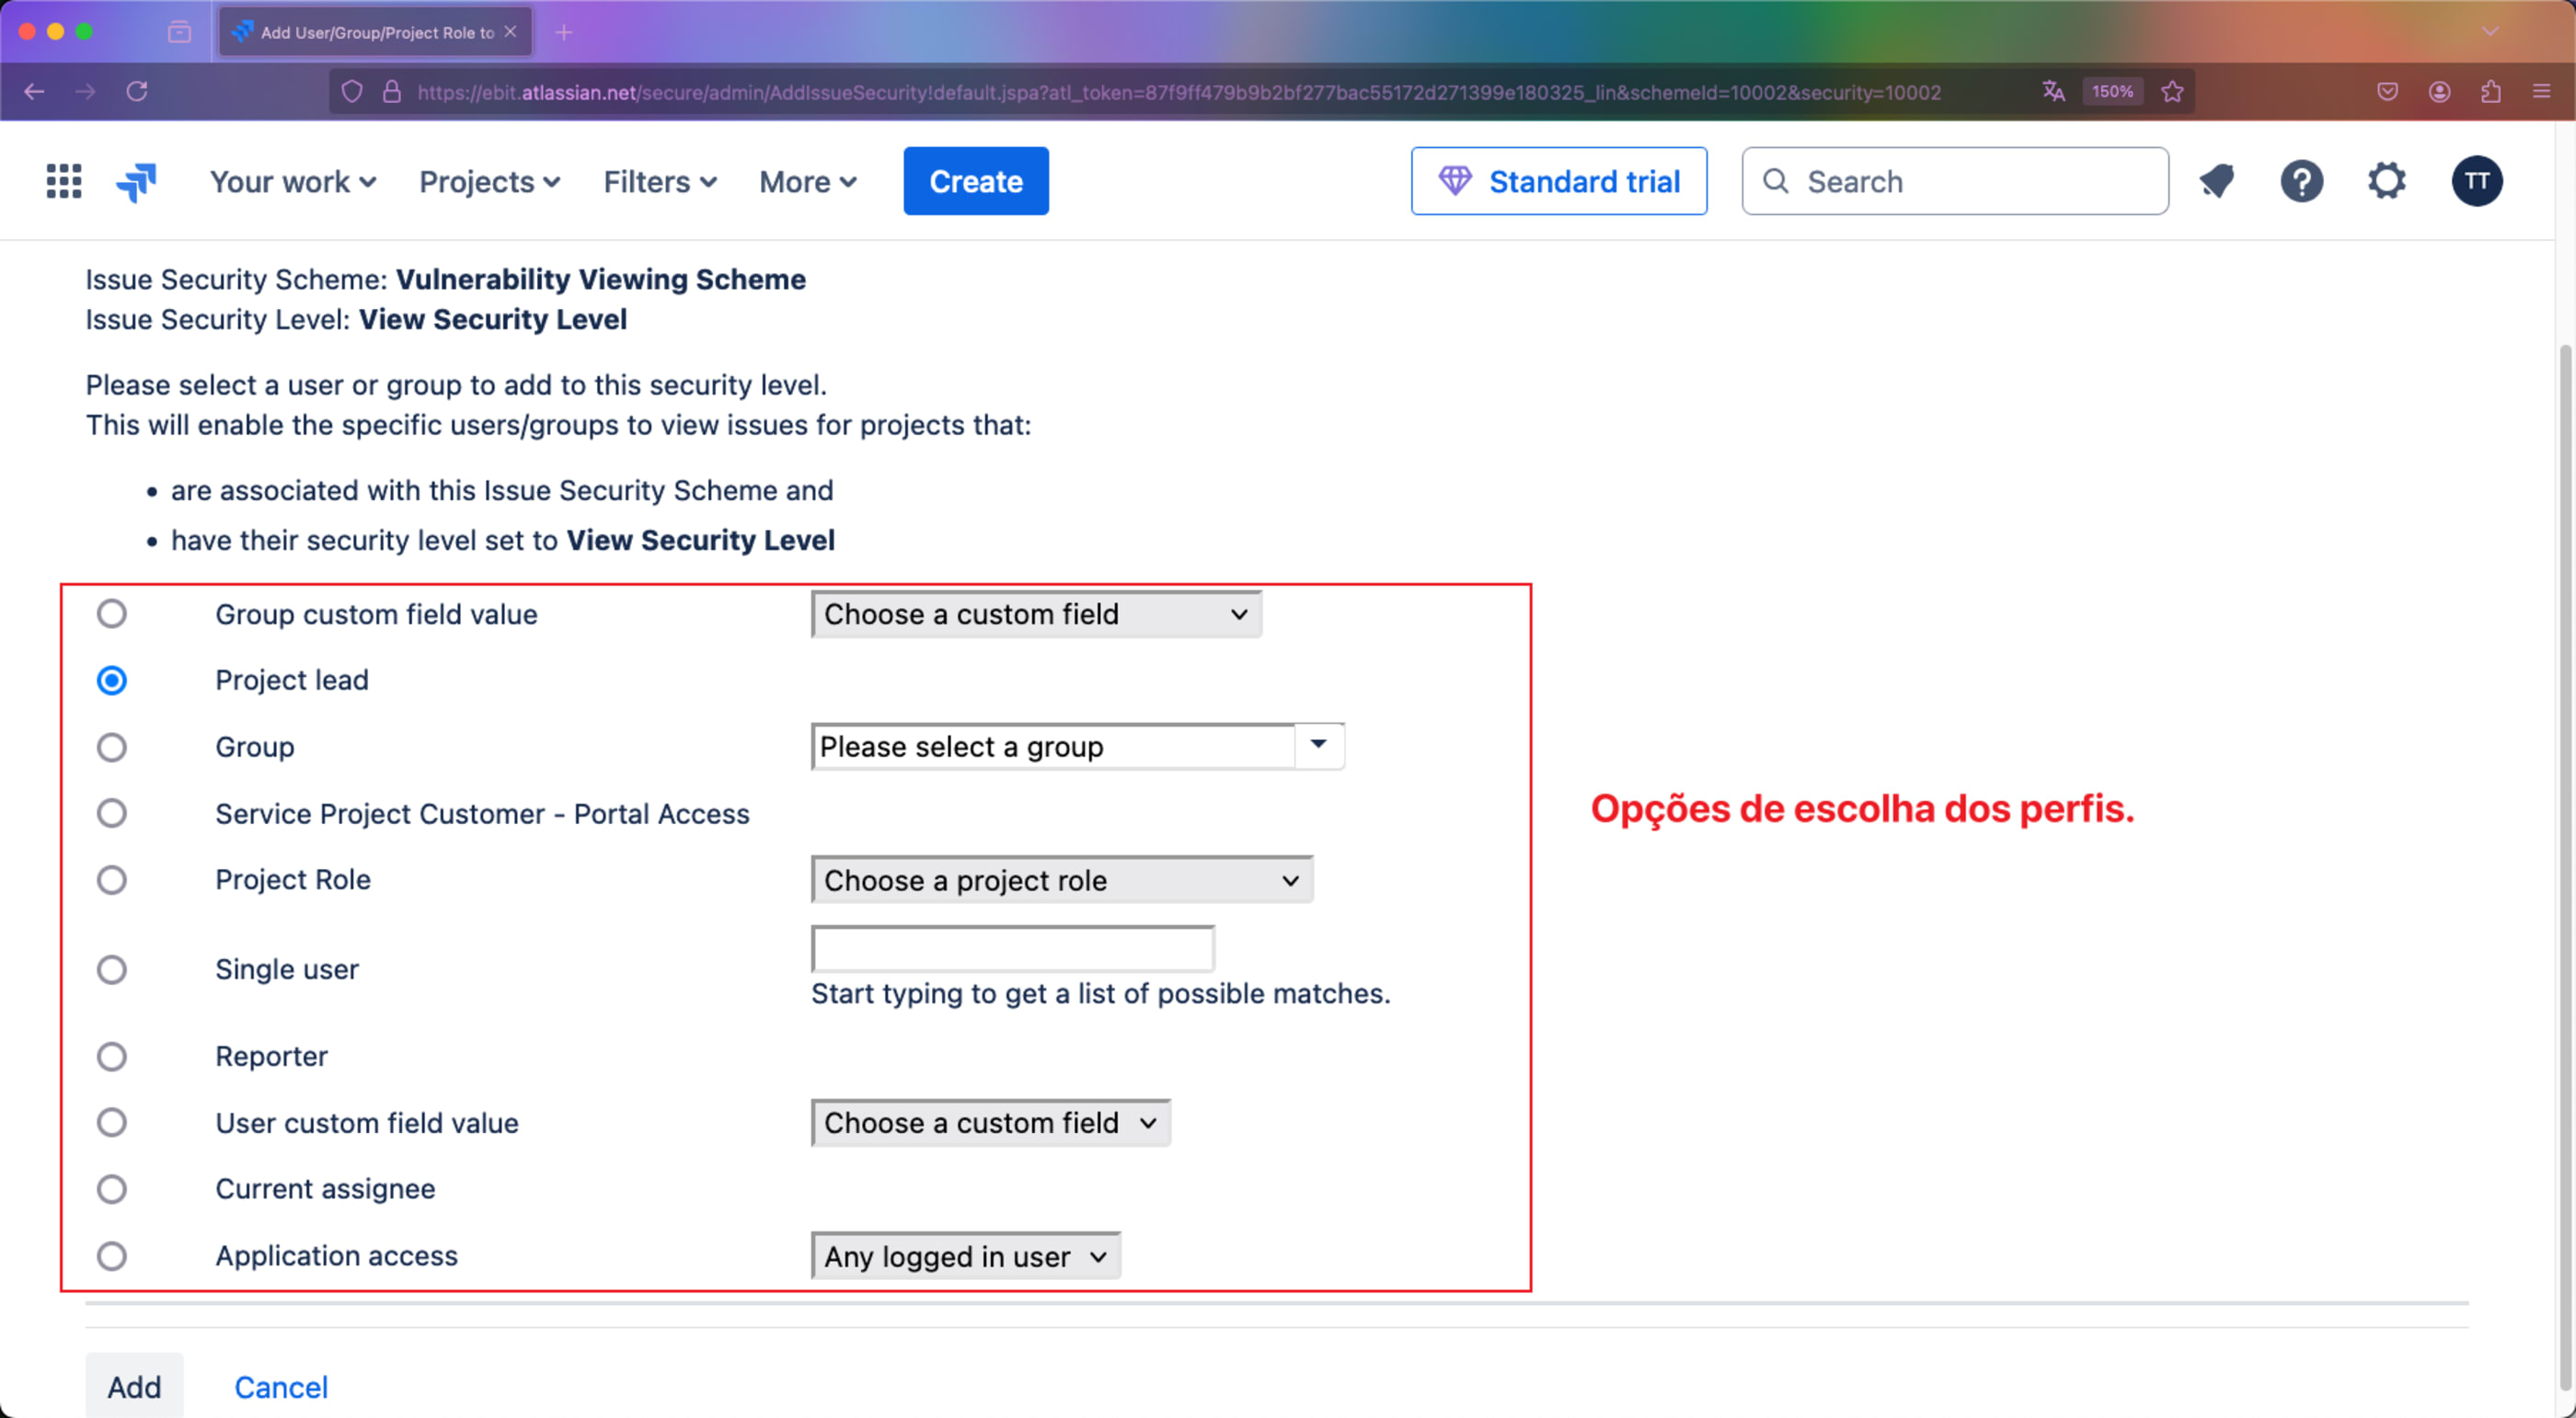
Task: Click the TT profile avatar
Action: (x=2476, y=181)
